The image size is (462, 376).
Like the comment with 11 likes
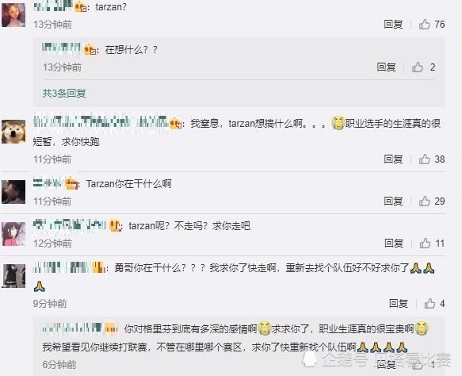[x=425, y=244]
